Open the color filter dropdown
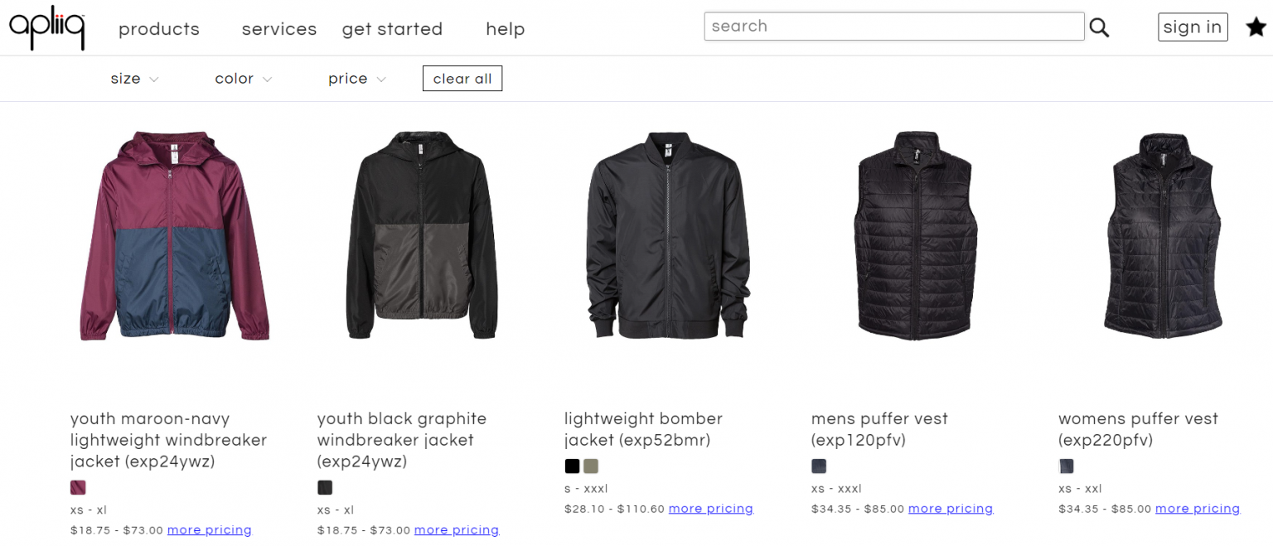 pos(243,78)
